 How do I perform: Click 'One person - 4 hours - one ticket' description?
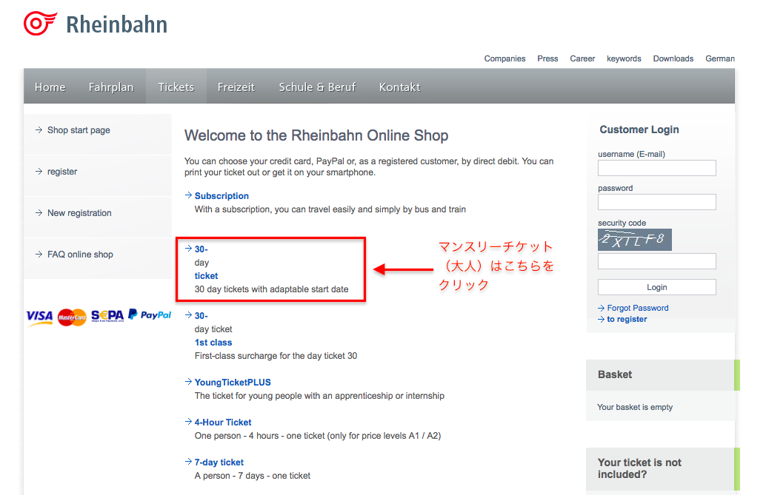[318, 436]
